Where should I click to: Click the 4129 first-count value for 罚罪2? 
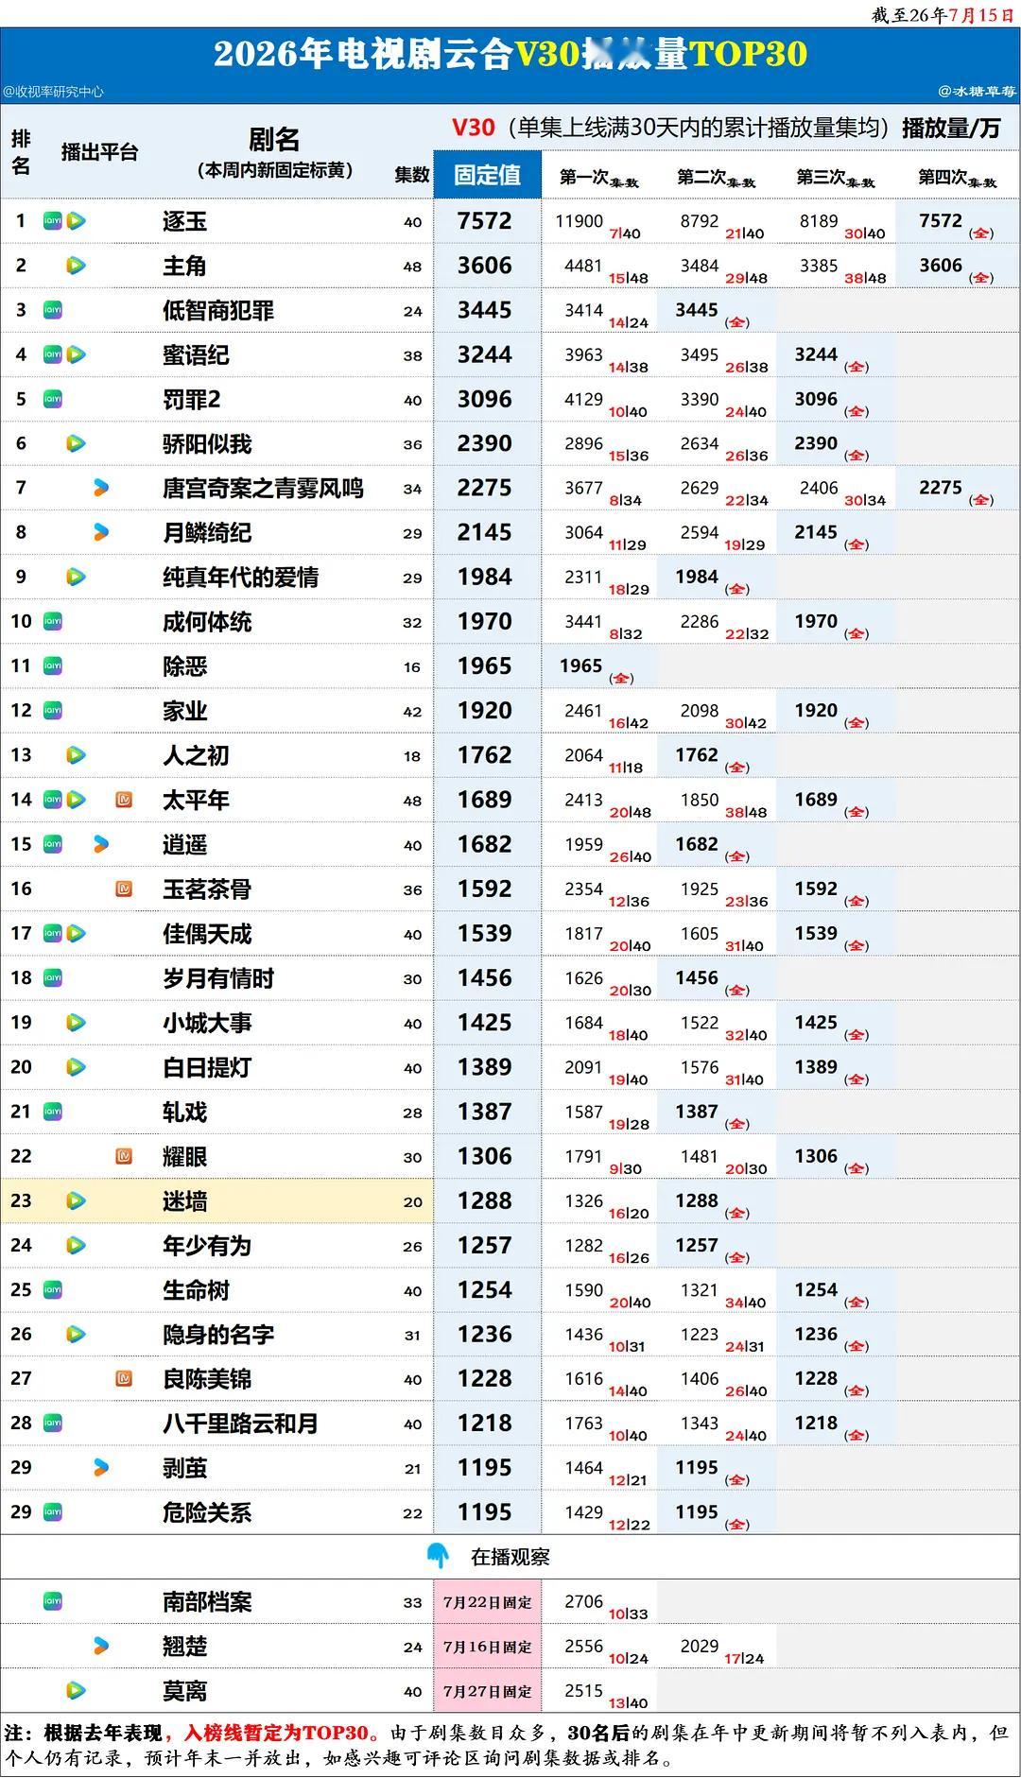point(583,399)
